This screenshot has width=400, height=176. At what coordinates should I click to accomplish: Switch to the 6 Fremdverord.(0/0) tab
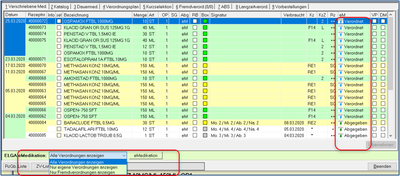coord(194,7)
